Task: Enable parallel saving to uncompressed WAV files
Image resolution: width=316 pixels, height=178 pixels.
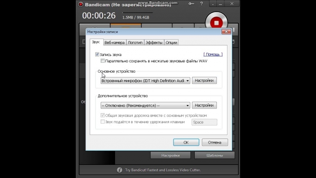Action: coord(103,61)
